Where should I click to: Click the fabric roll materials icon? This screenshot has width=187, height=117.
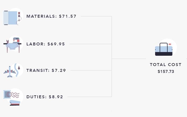pyautogui.click(x=13, y=17)
